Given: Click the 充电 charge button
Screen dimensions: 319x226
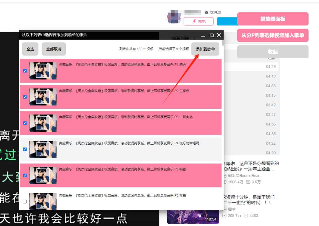Looking at the screenshot, I should pos(198,21).
